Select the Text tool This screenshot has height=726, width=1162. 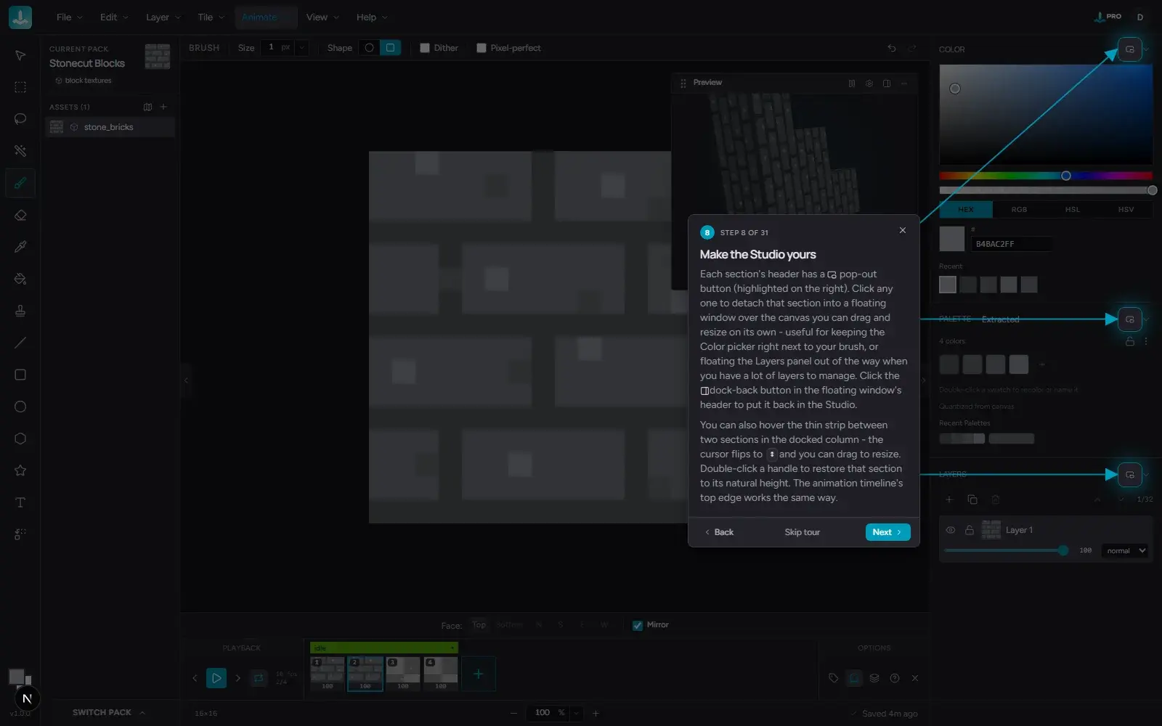pos(20,502)
